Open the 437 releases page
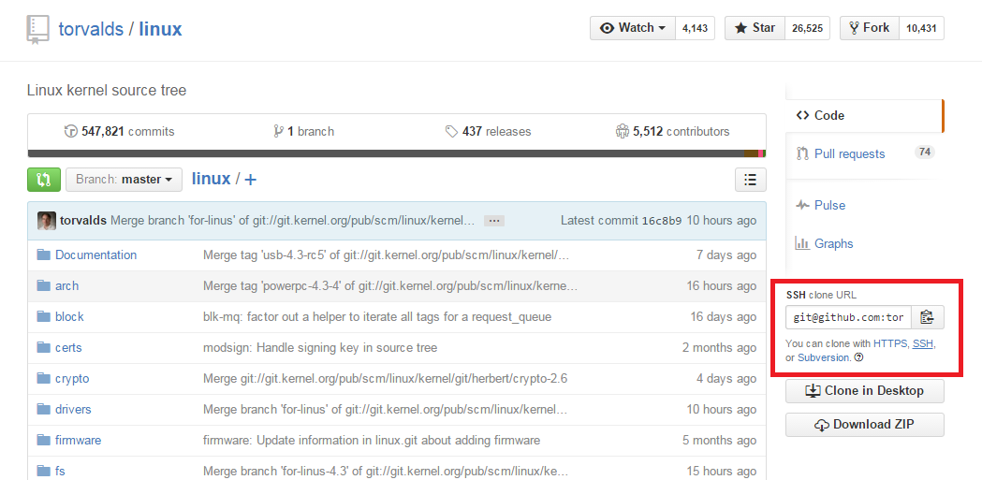This screenshot has height=480, width=982. pyautogui.click(x=488, y=131)
